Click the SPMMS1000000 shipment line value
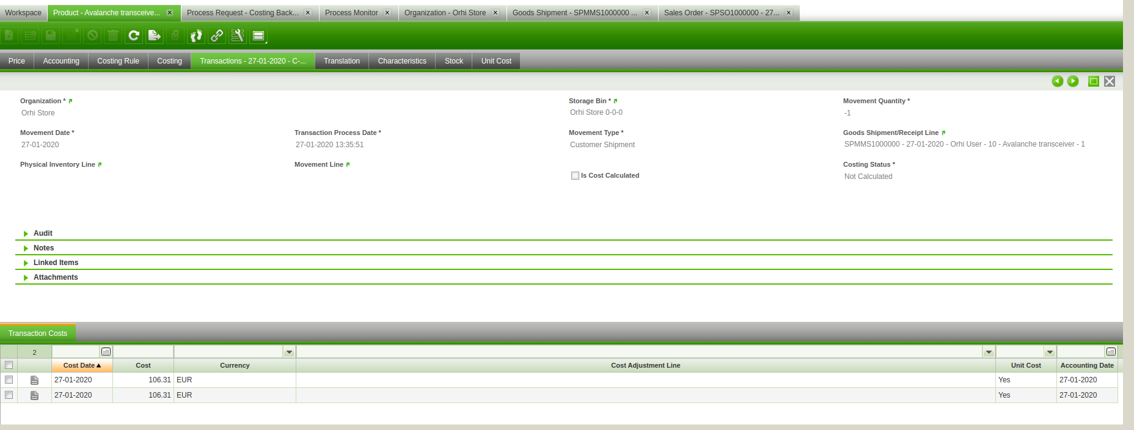The width and height of the screenshot is (1134, 430). [964, 144]
